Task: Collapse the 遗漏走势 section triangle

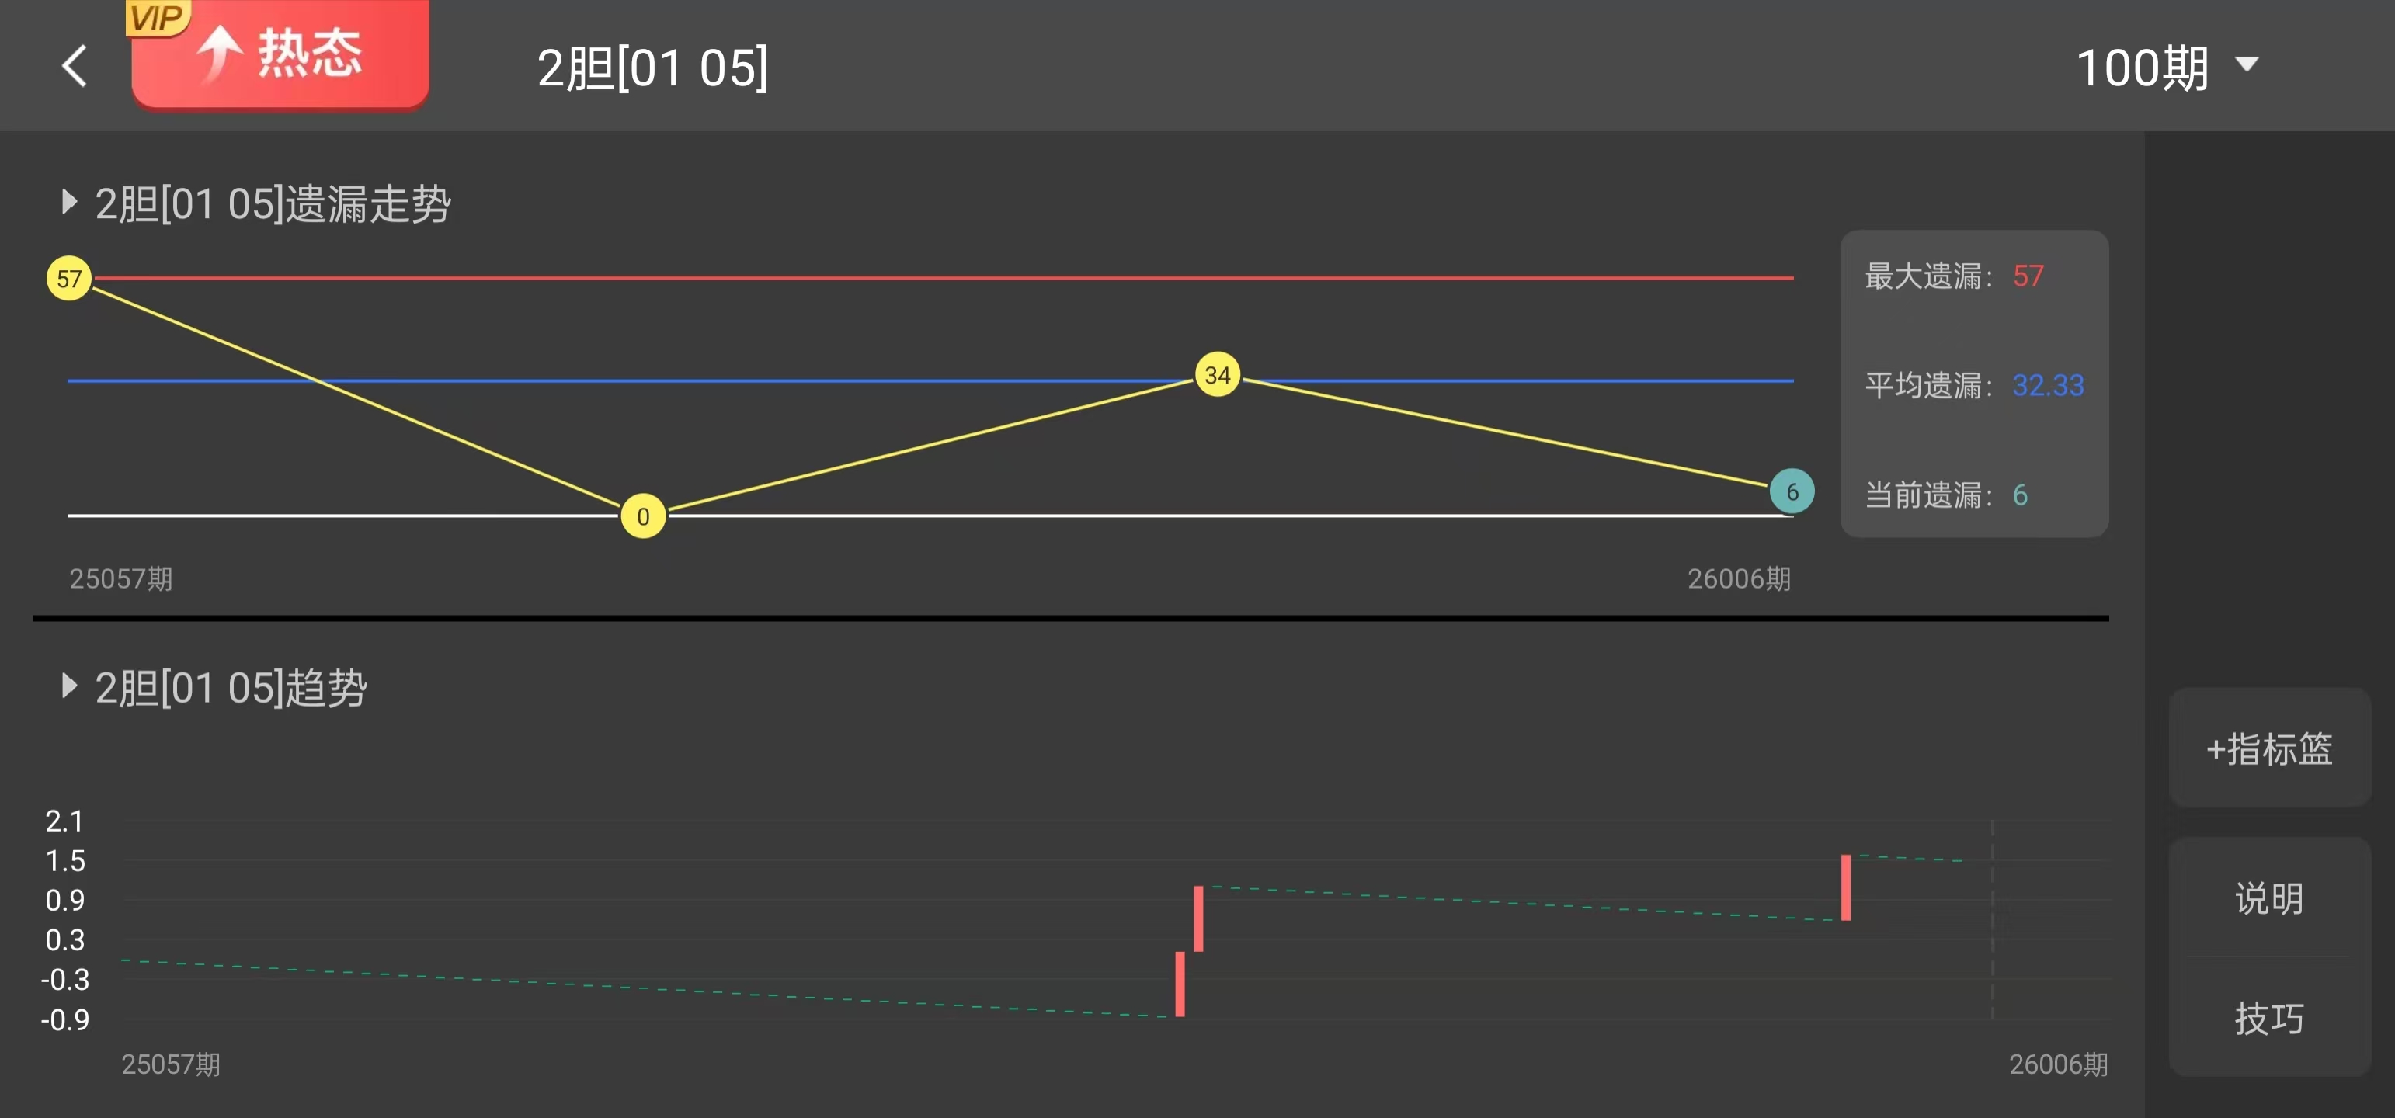Action: [x=68, y=202]
